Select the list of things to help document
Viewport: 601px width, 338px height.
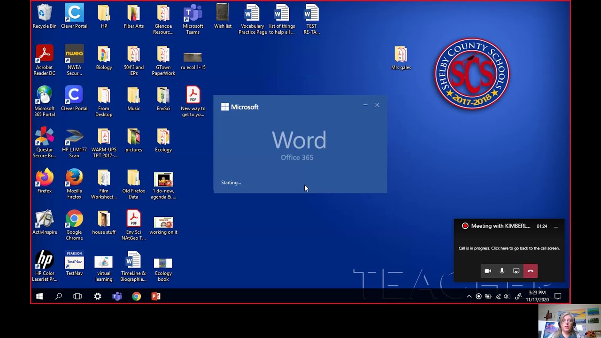pyautogui.click(x=282, y=19)
